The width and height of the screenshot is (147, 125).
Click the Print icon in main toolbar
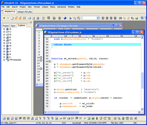click(x=30, y=18)
